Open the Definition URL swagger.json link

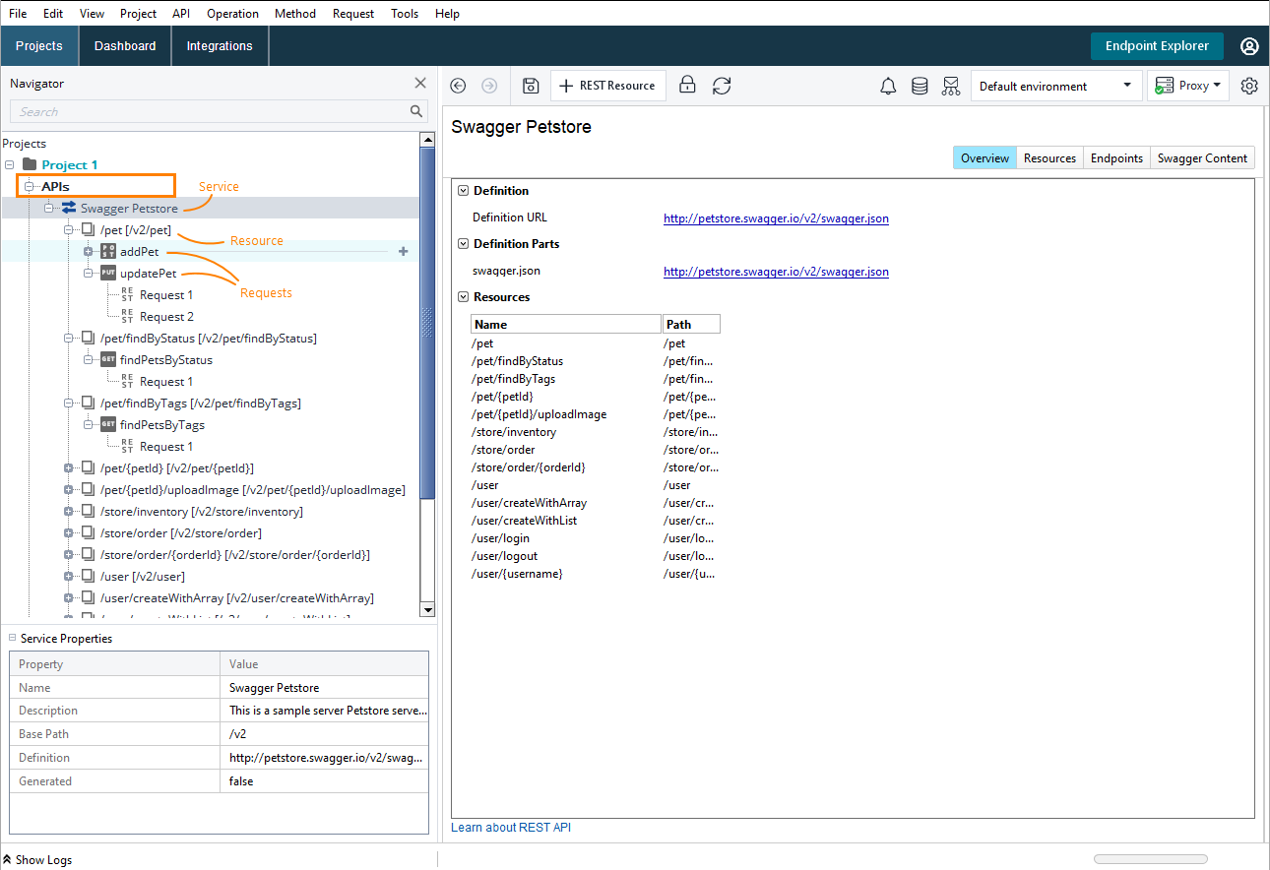(x=776, y=218)
